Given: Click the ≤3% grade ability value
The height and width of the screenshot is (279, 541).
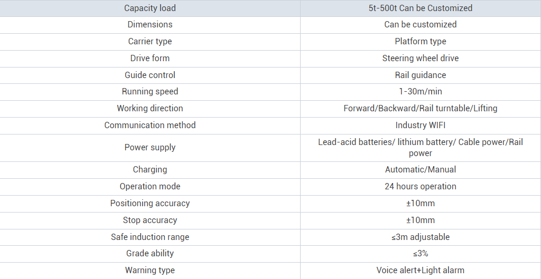Looking at the screenshot, I should (x=421, y=254).
